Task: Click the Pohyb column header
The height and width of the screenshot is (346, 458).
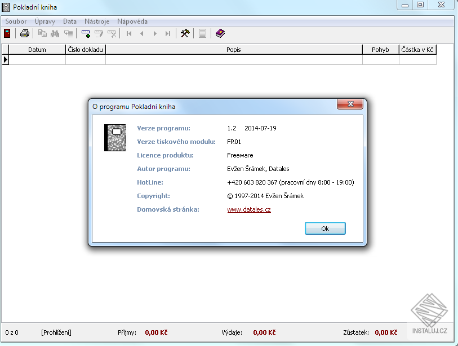Action: 380,50
